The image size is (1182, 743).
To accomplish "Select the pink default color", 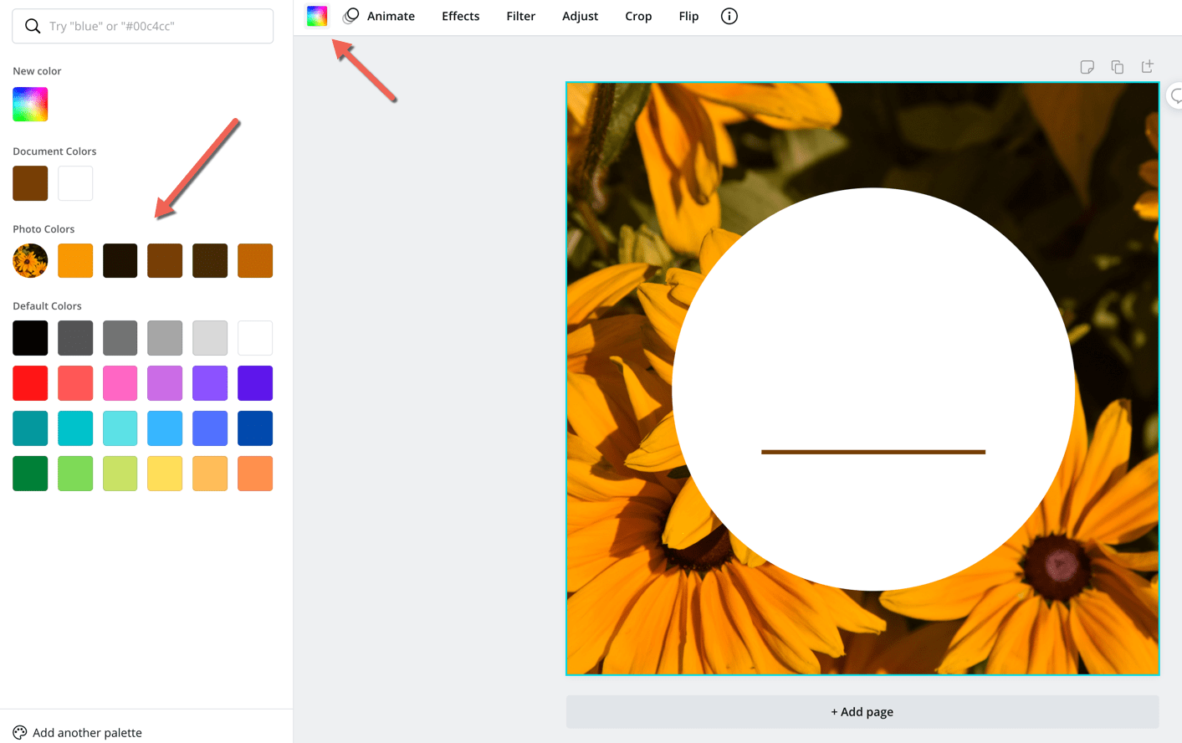I will click(120, 383).
